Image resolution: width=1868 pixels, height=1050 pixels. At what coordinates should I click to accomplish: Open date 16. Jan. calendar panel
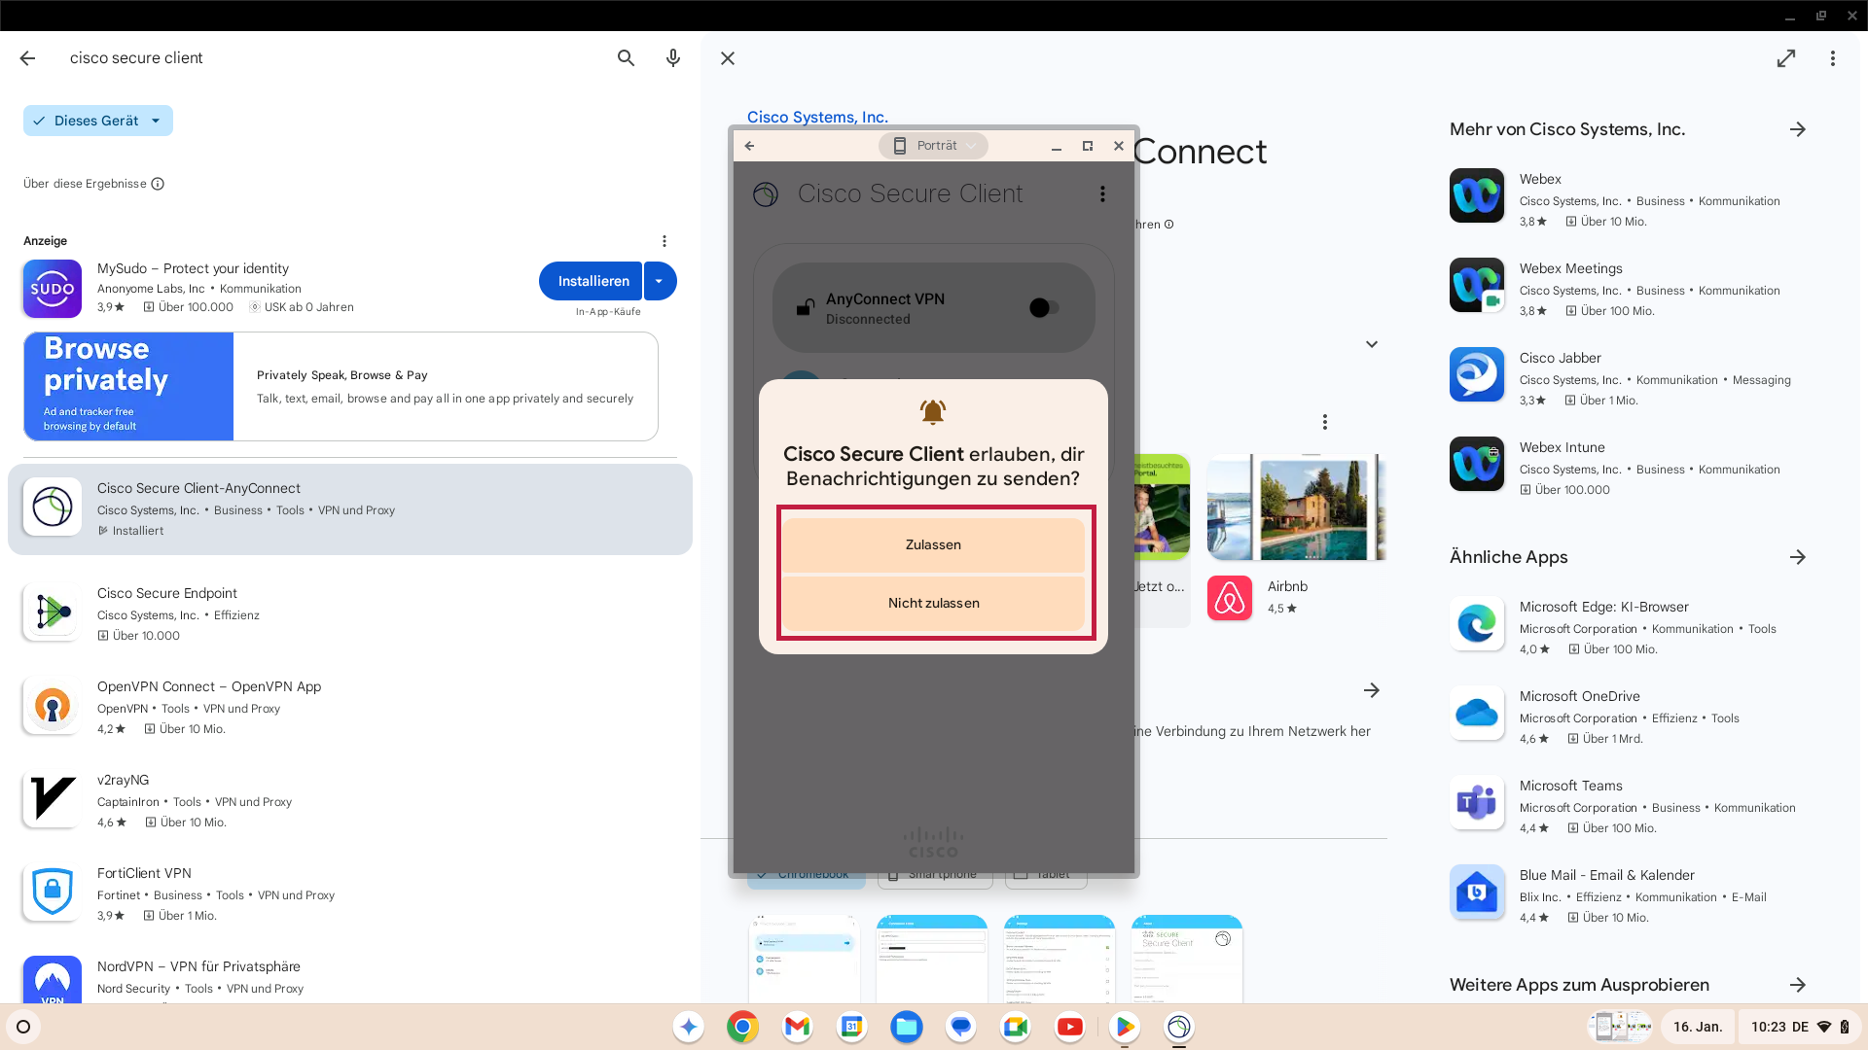click(x=1698, y=1027)
